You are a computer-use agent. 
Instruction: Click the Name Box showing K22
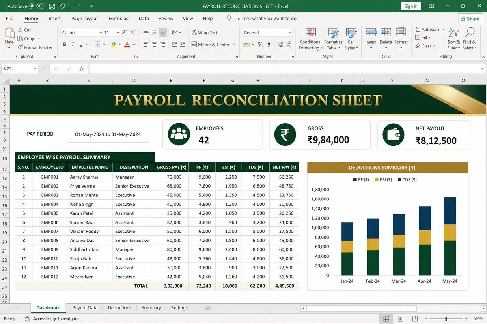click(x=19, y=69)
